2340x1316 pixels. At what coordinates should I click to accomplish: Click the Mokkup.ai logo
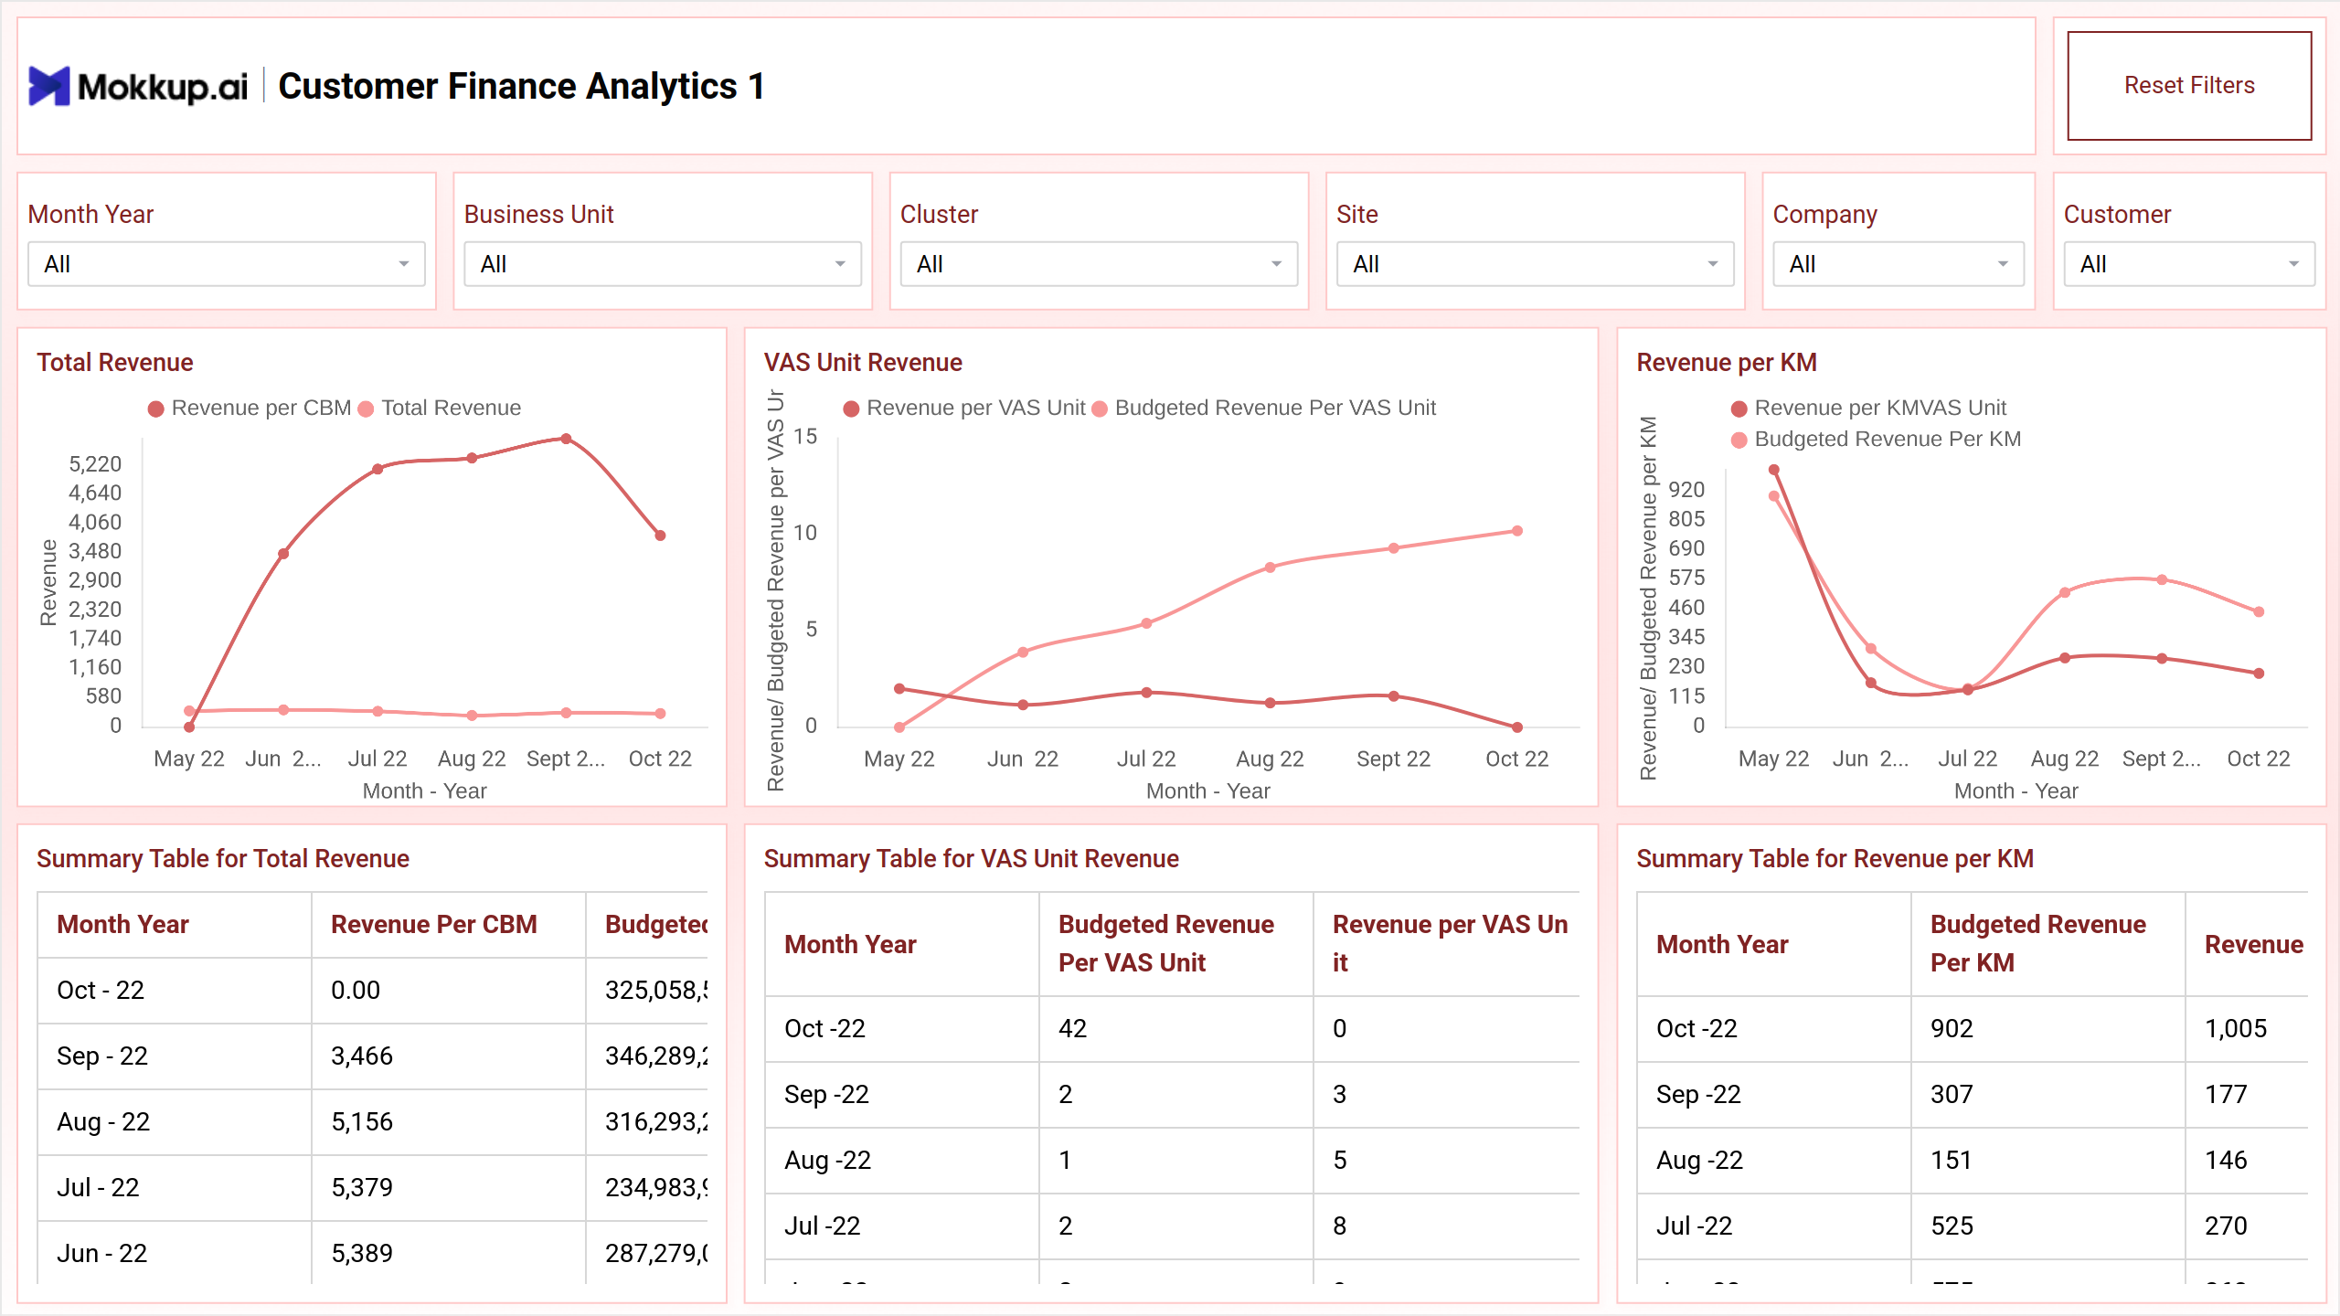(138, 86)
